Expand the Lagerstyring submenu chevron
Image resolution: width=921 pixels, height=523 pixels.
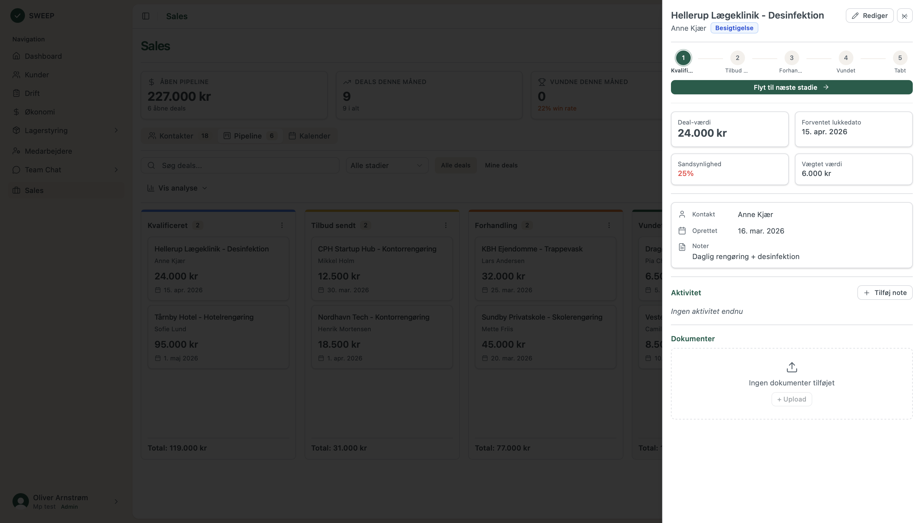116,130
